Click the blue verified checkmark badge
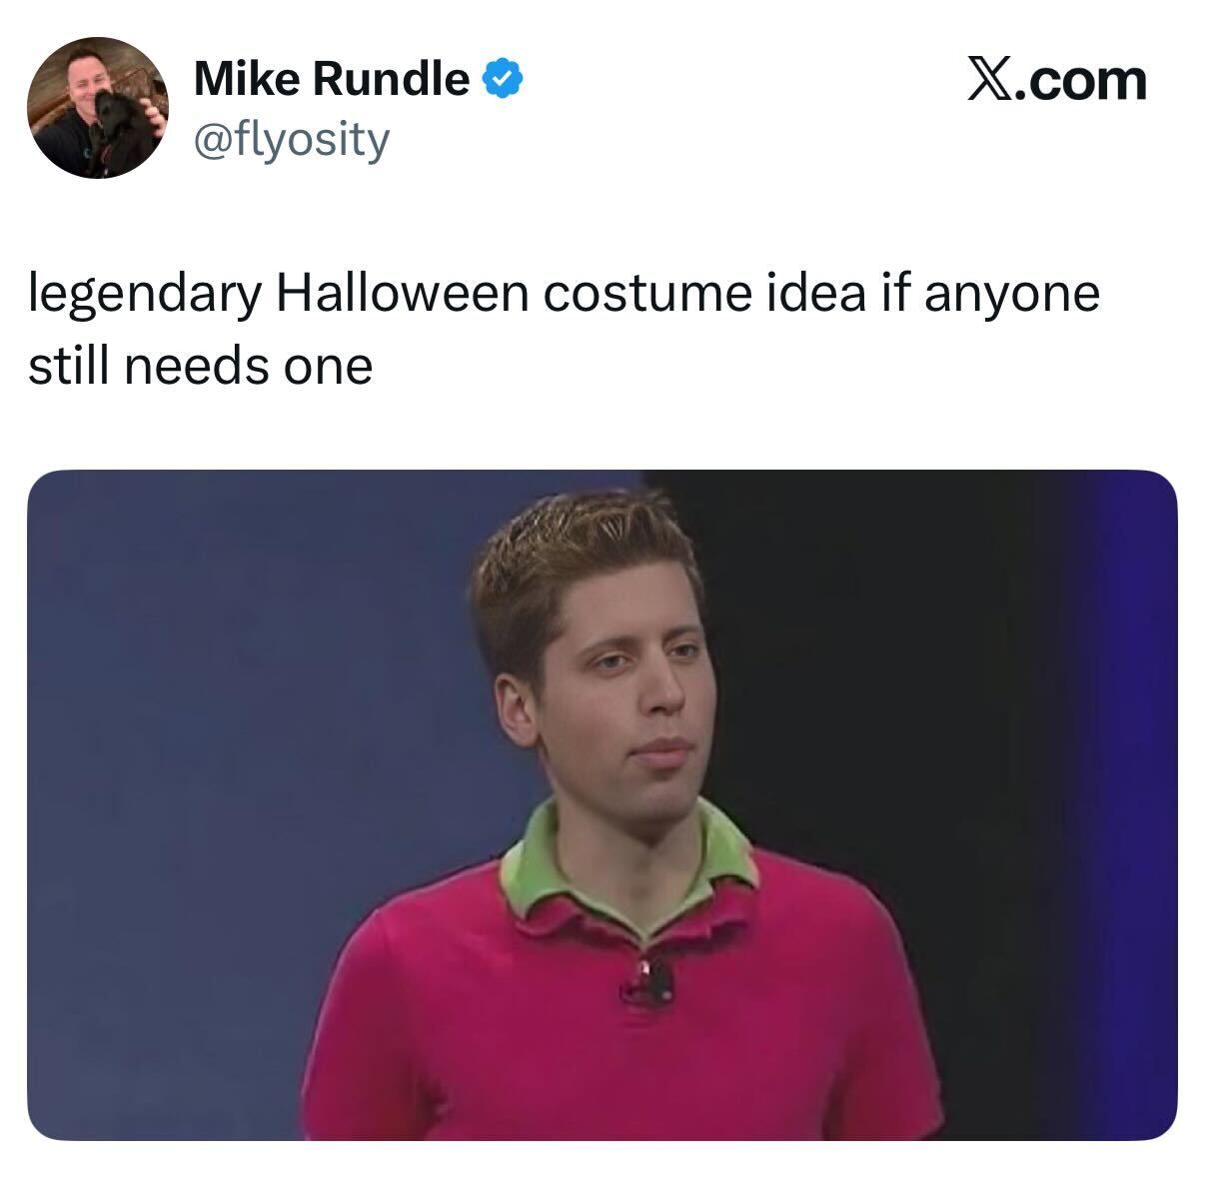This screenshot has width=1205, height=1191. (502, 79)
